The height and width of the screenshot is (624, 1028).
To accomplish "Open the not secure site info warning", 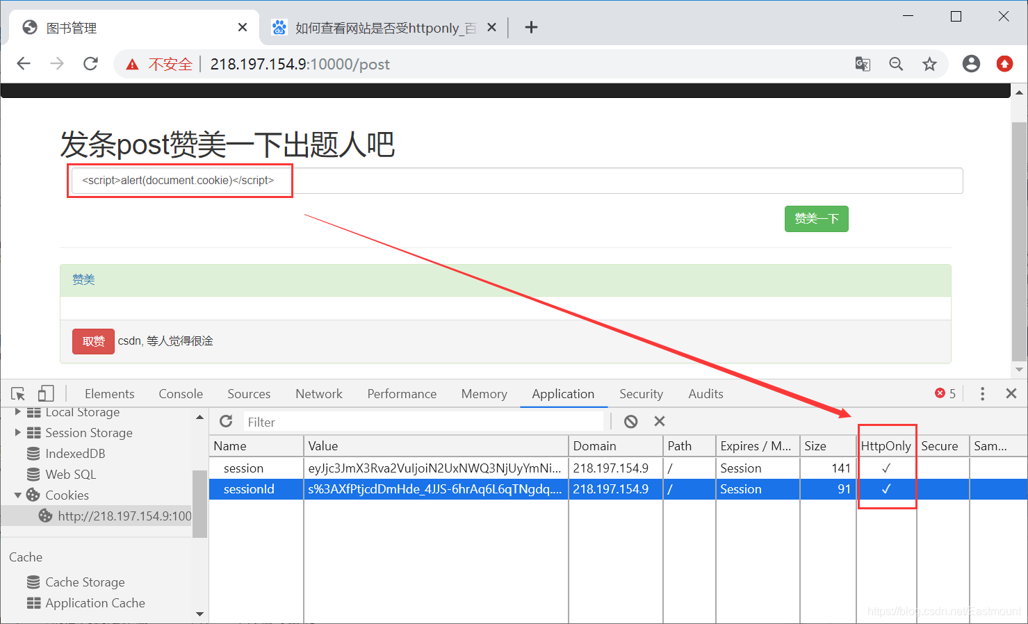I will click(x=159, y=65).
